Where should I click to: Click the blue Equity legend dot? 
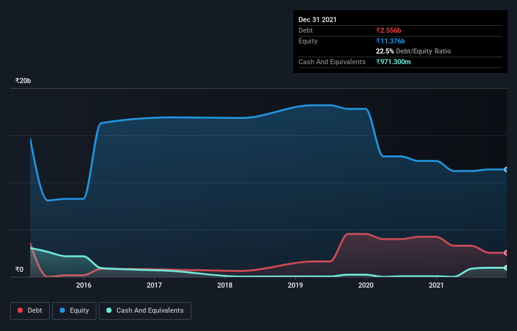click(62, 310)
